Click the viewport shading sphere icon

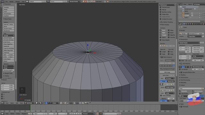(37, 103)
